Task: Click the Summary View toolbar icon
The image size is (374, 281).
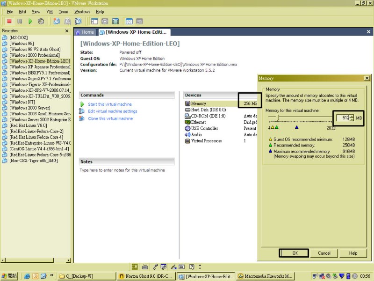Action: (x=129, y=21)
